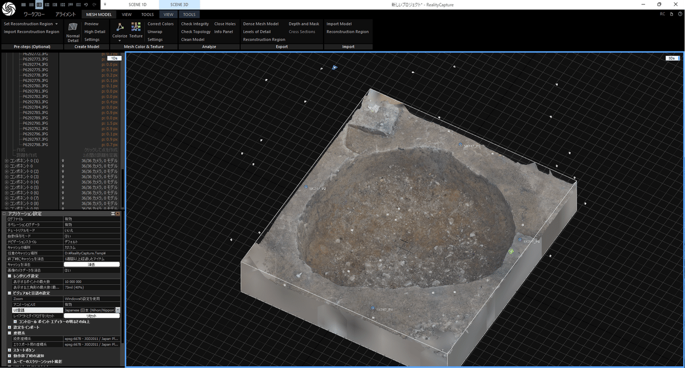The width and height of the screenshot is (685, 368).
Task: Click the Undo arrow in title bar
Action: click(x=86, y=4)
